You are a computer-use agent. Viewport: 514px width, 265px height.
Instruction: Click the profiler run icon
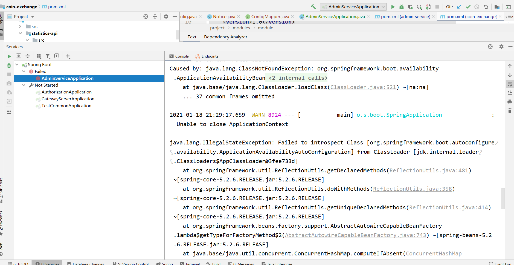419,7
